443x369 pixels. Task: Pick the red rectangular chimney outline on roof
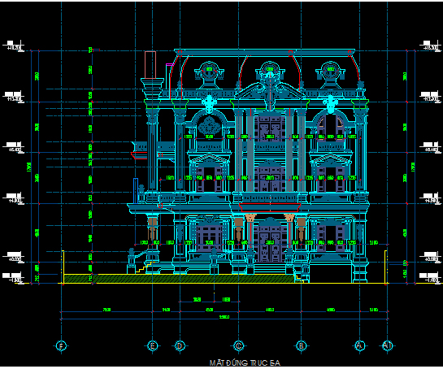click(x=150, y=65)
